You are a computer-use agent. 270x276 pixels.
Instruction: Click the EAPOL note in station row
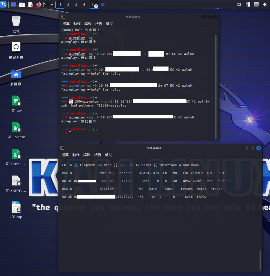201,197
